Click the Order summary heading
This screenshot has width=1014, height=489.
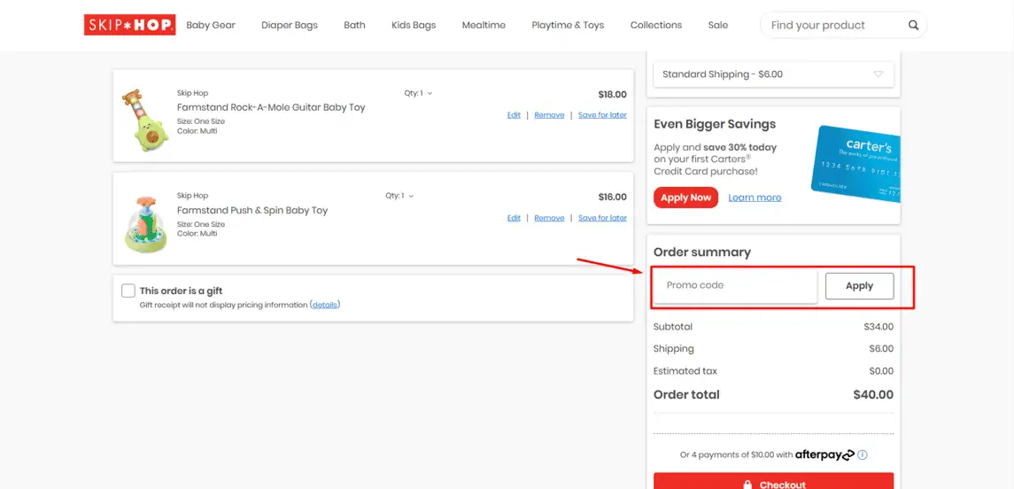click(x=702, y=252)
